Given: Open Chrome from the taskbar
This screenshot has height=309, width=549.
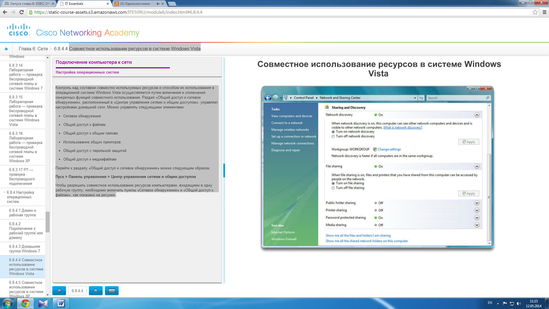Looking at the screenshot, I should point(25,303).
